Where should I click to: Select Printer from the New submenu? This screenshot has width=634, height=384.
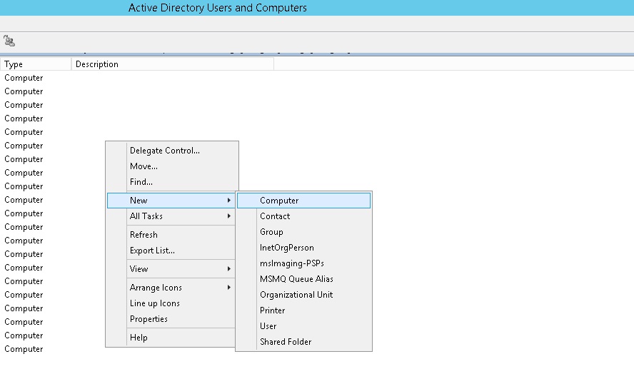point(303,310)
